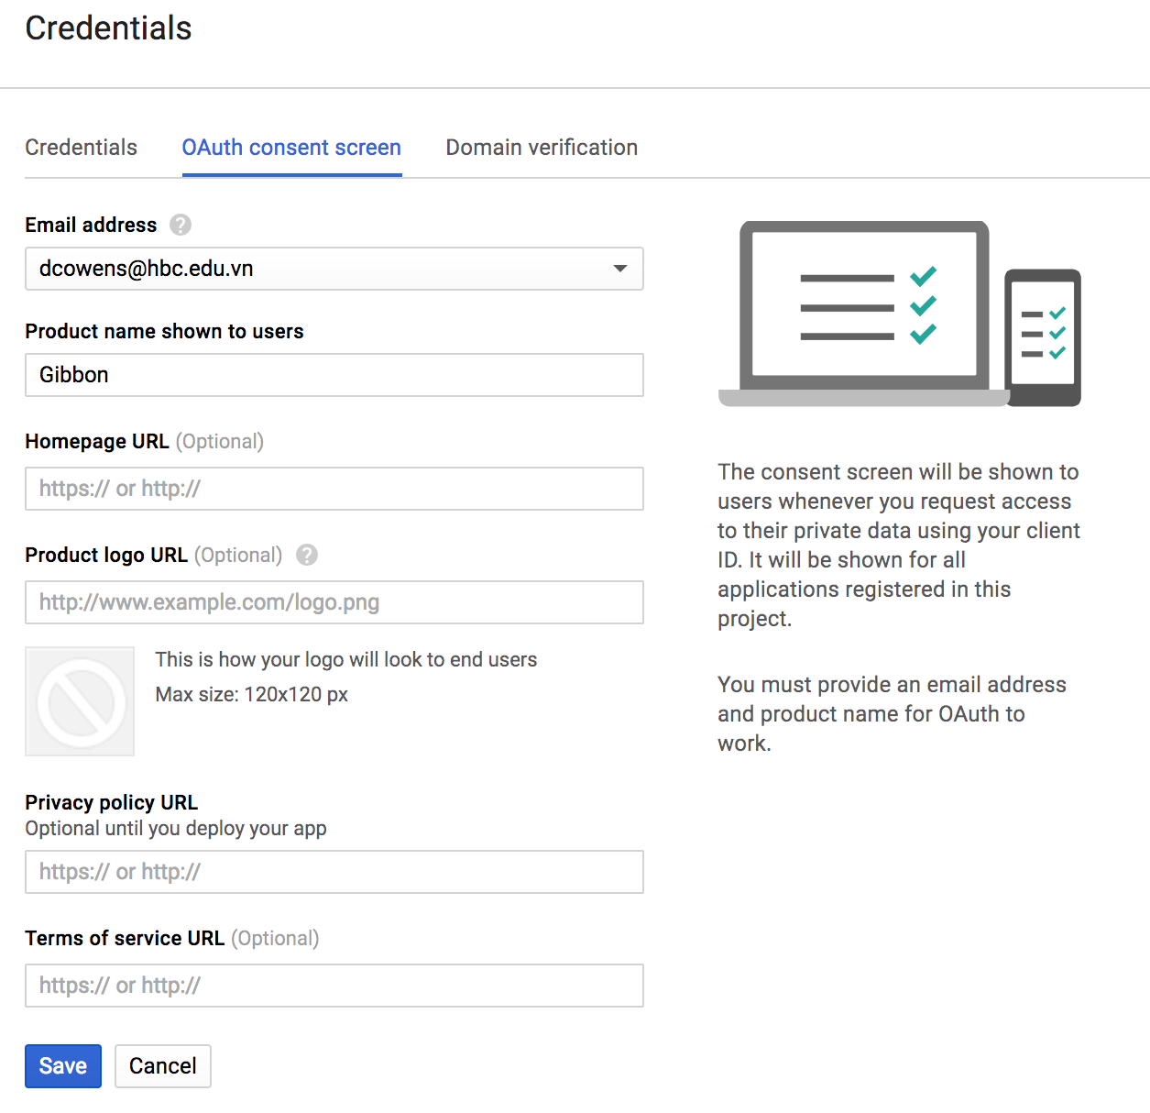Click 'You must provide an email address' paragraph
The image size is (1150, 1113).
click(892, 714)
